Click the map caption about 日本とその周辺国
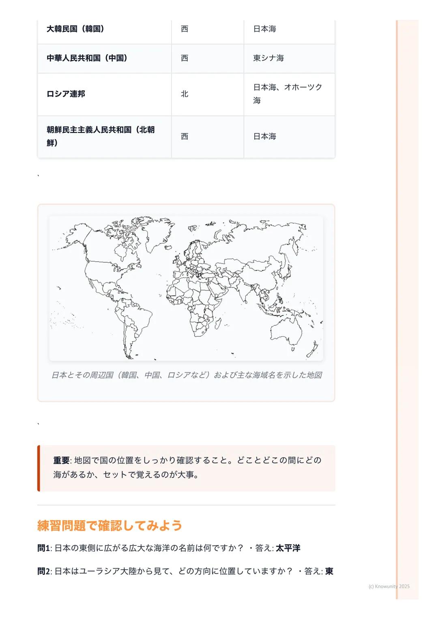This screenshot has height=619, width=438. click(187, 375)
